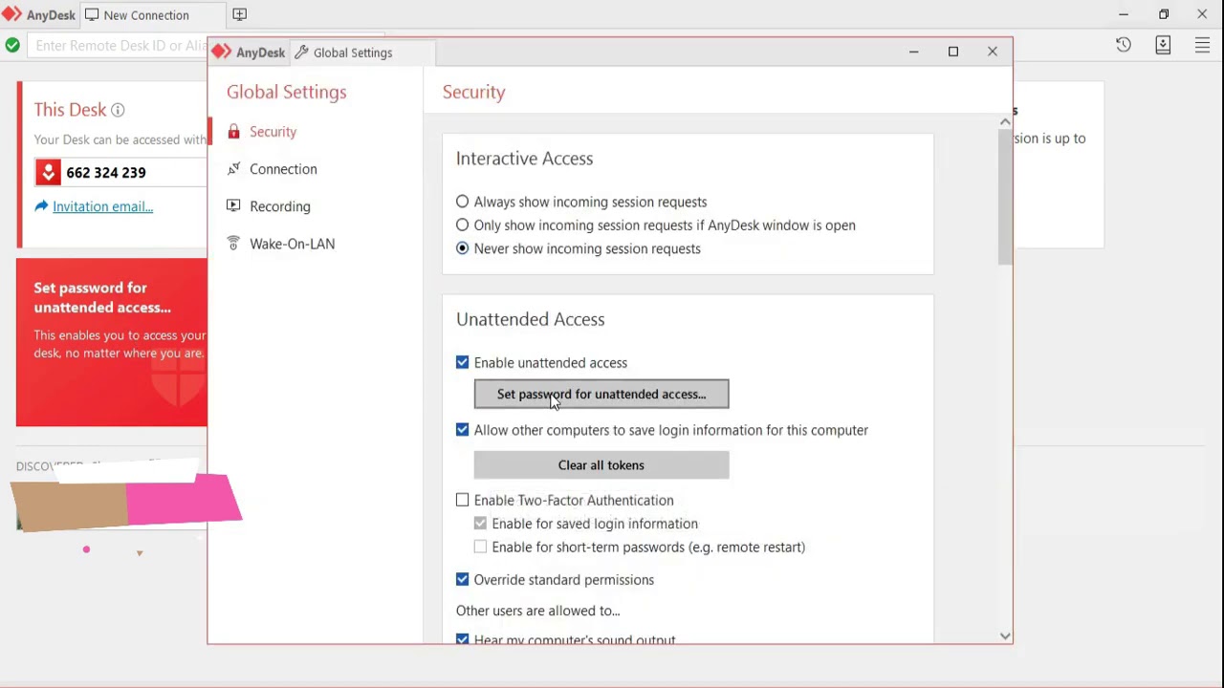The height and width of the screenshot is (688, 1224).
Task: Click the Wake-On-LAN signal icon
Action: (x=233, y=244)
